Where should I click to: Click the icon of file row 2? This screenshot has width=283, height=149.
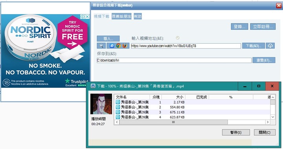tap(118, 107)
